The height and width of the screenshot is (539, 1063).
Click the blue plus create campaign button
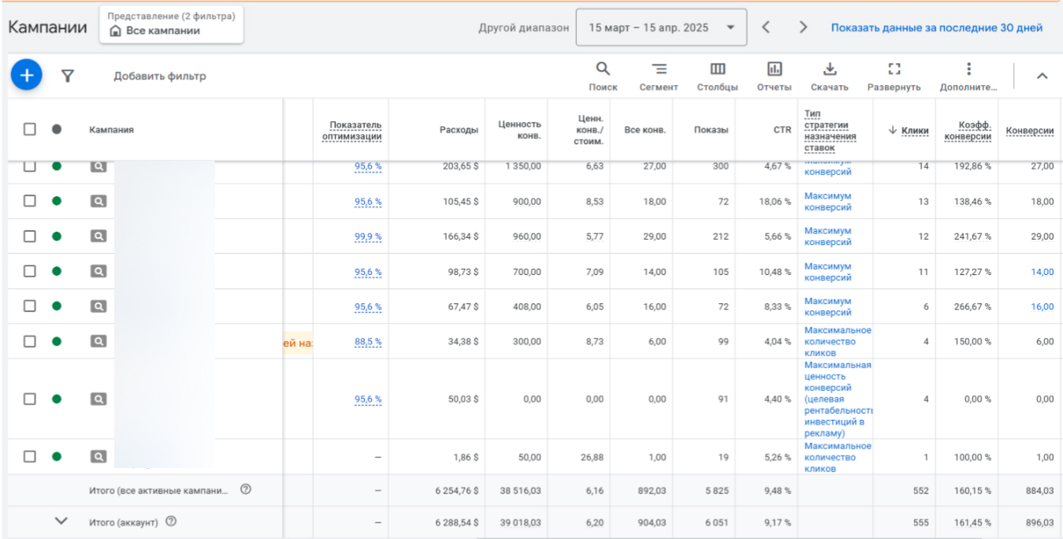[26, 75]
